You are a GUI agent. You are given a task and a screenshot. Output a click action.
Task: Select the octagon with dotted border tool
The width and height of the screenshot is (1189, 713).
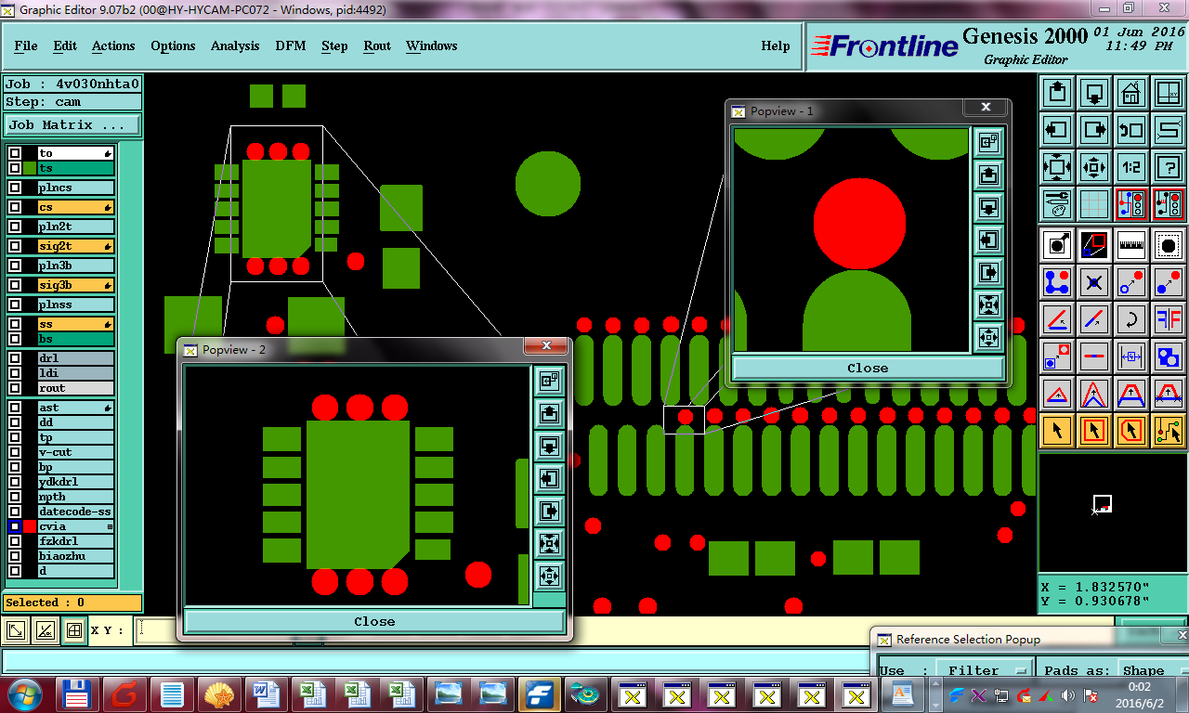coord(1169,245)
